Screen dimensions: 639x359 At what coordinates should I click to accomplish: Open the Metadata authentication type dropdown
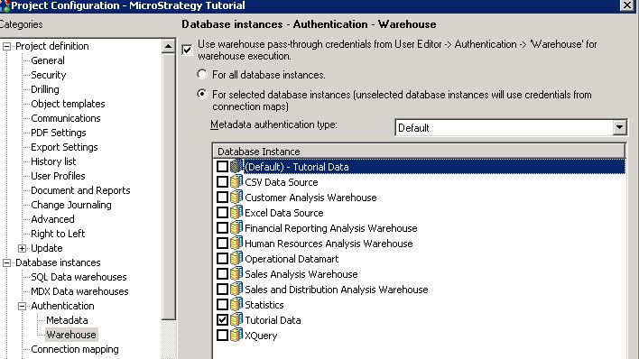coord(619,127)
